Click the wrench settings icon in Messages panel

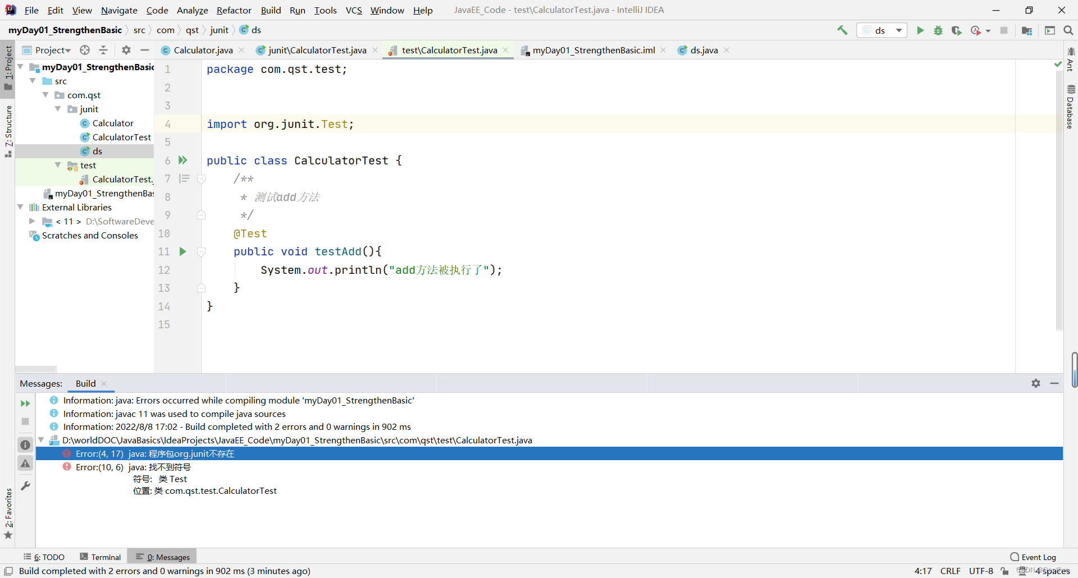25,486
